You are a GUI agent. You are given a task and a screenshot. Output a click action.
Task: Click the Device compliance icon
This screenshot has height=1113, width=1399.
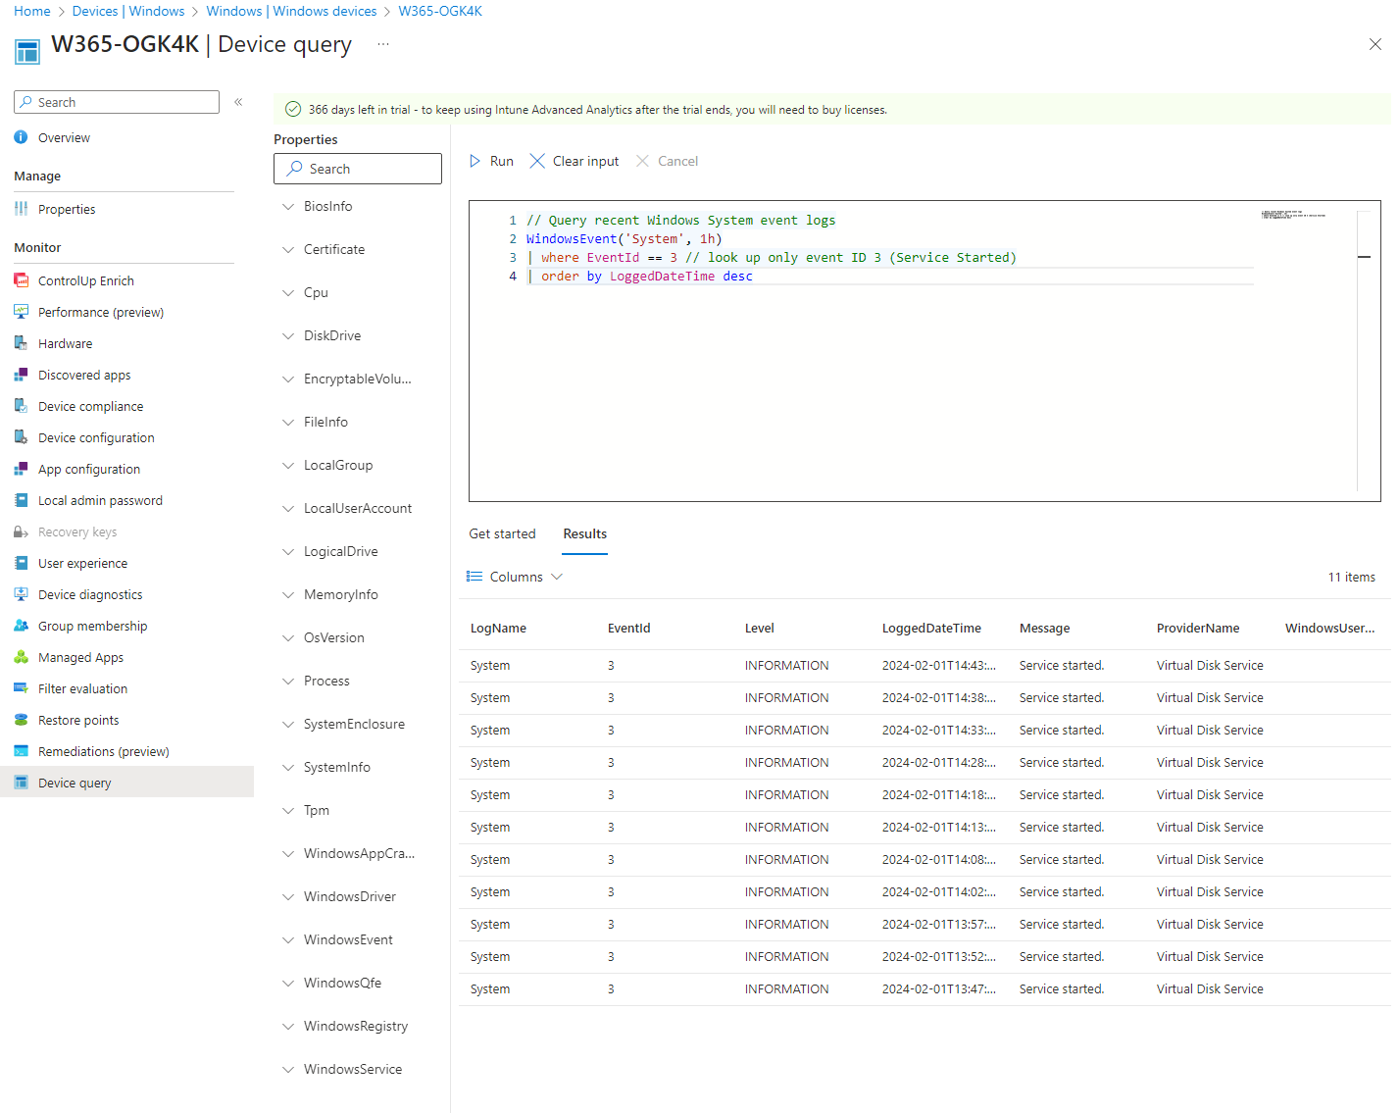point(21,406)
